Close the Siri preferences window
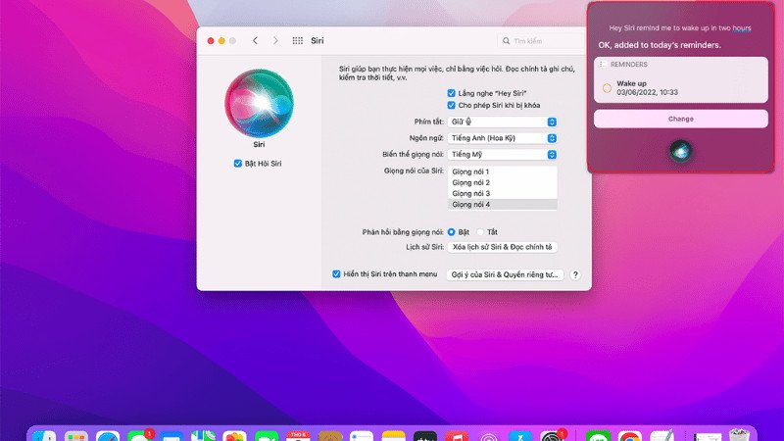Viewport: 784px width, 441px height. click(211, 40)
